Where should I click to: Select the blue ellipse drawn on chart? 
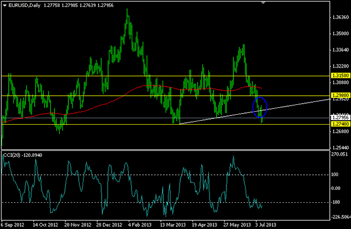point(260,107)
